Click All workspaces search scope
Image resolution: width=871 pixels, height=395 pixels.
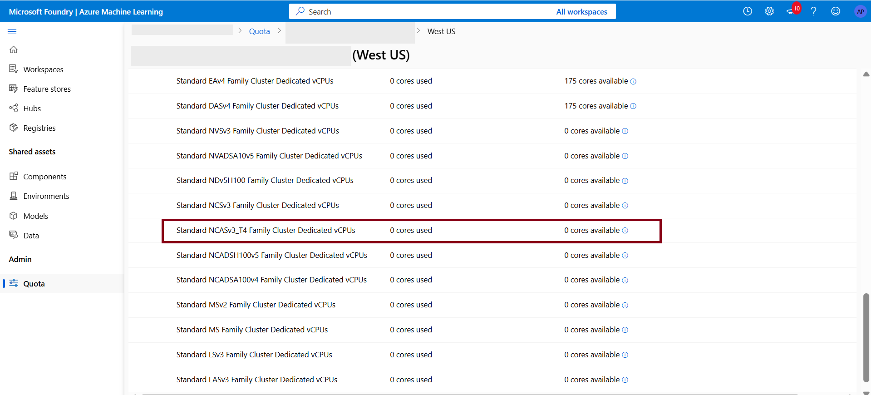click(x=581, y=12)
